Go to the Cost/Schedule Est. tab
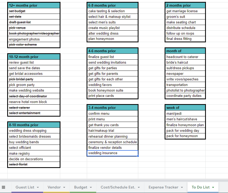 (118, 187)
